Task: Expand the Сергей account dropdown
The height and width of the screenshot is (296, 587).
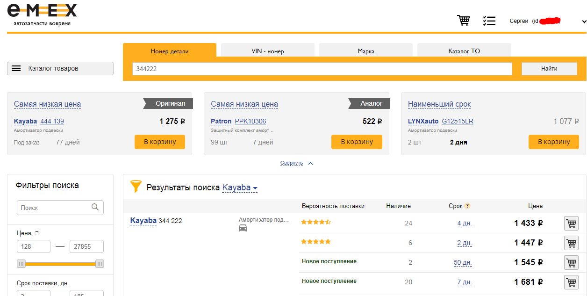Action: [x=583, y=22]
